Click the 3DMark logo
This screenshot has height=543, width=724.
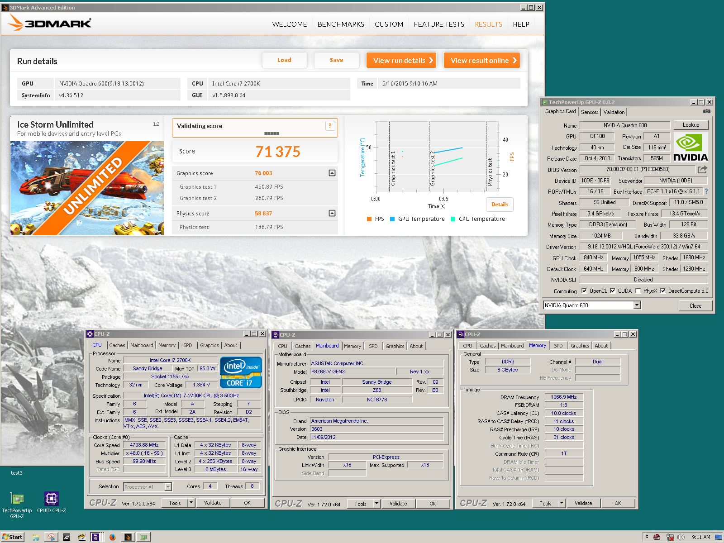coord(50,23)
